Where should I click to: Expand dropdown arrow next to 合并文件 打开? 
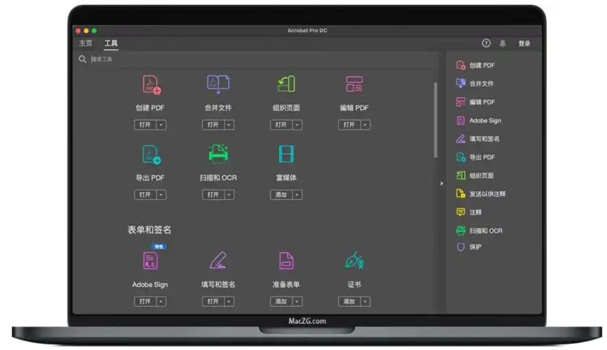tap(229, 125)
